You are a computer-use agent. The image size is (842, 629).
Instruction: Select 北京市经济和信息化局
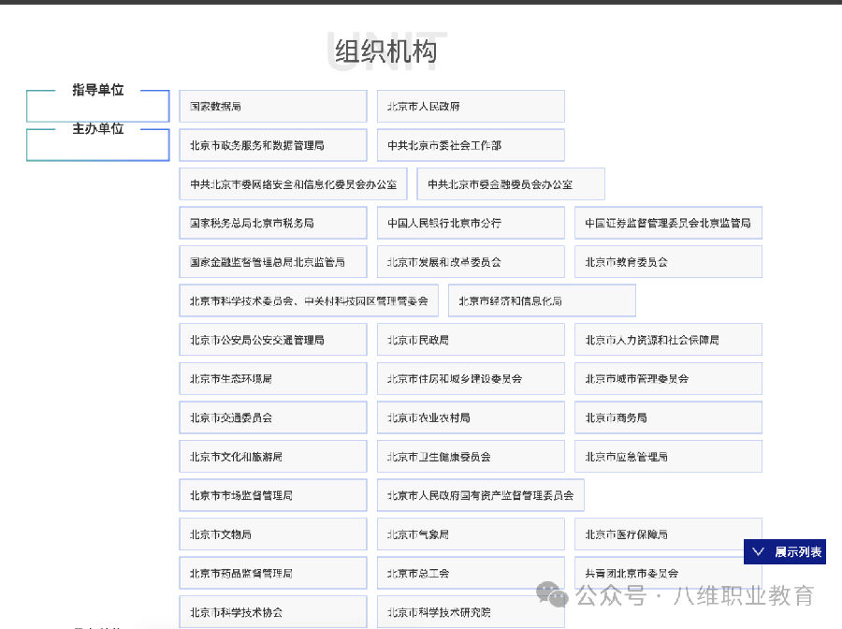click(x=542, y=300)
